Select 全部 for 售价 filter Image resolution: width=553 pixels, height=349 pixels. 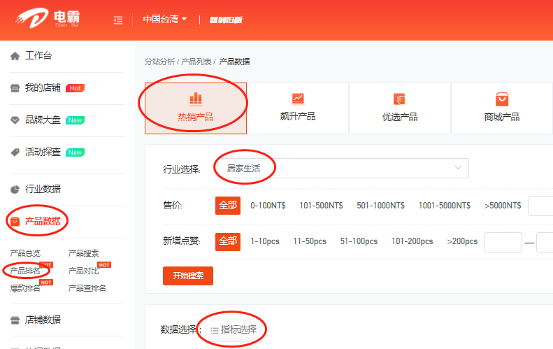coord(228,206)
